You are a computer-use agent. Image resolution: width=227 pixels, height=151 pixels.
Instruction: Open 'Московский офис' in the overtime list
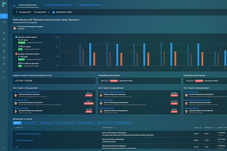pyautogui.click(x=192, y=92)
